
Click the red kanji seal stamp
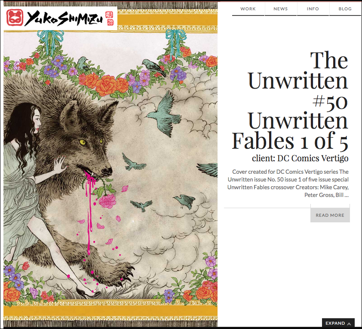click(x=110, y=18)
